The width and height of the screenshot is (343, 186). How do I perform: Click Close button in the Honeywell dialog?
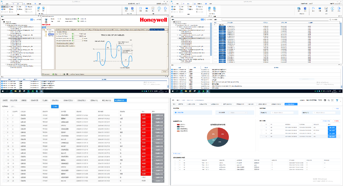pos(164,72)
